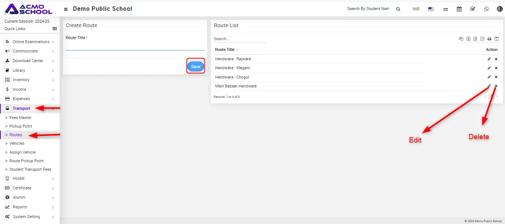Click the WhatsApp icon in the header
Image resolution: width=505 pixels, height=224 pixels.
click(486, 9)
